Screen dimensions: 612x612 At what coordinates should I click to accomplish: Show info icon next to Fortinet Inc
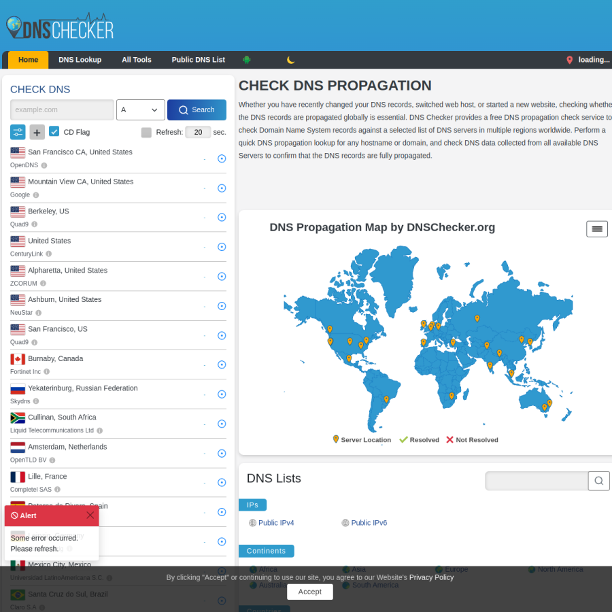click(x=47, y=371)
